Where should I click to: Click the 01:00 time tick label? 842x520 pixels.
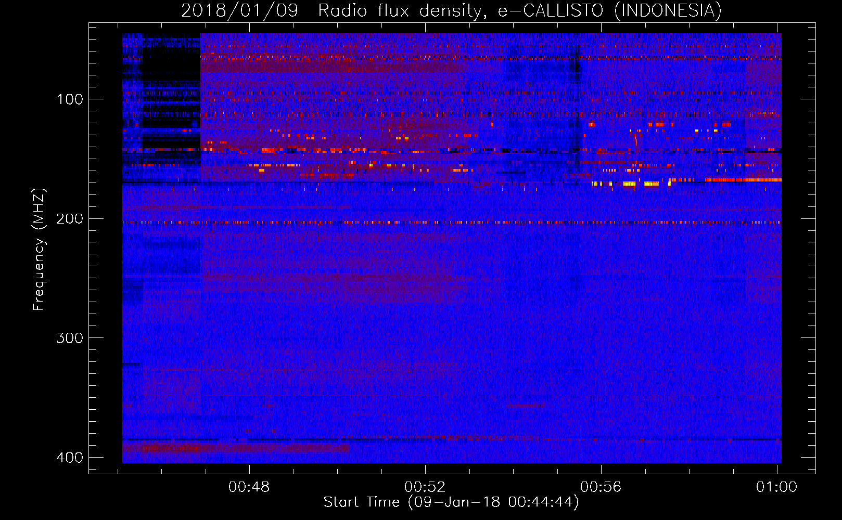point(776,487)
